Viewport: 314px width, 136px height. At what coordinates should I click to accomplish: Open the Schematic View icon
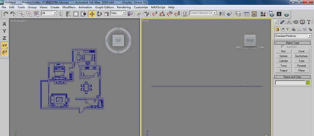(254, 14)
